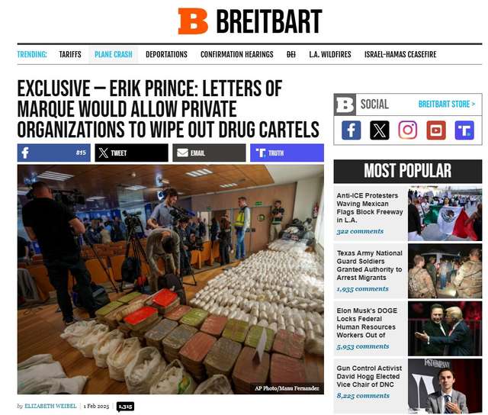
Task: Click the B icon beside Social
Action: point(345,105)
